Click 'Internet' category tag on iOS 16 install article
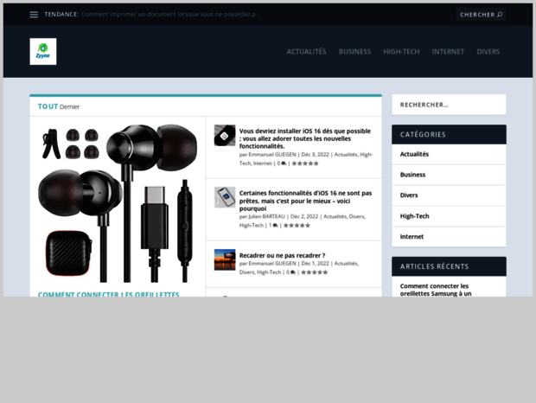The image size is (536, 403). 262,163
